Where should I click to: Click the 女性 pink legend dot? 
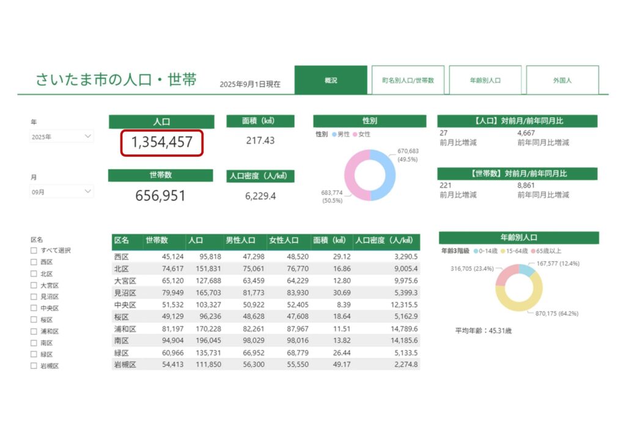click(355, 134)
